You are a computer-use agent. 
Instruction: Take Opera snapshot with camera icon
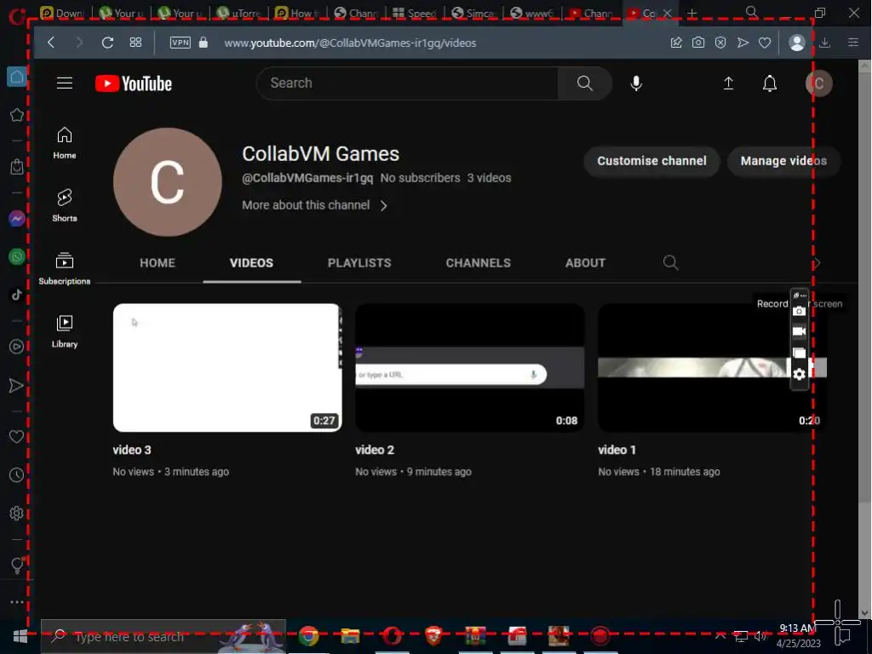pyautogui.click(x=698, y=43)
